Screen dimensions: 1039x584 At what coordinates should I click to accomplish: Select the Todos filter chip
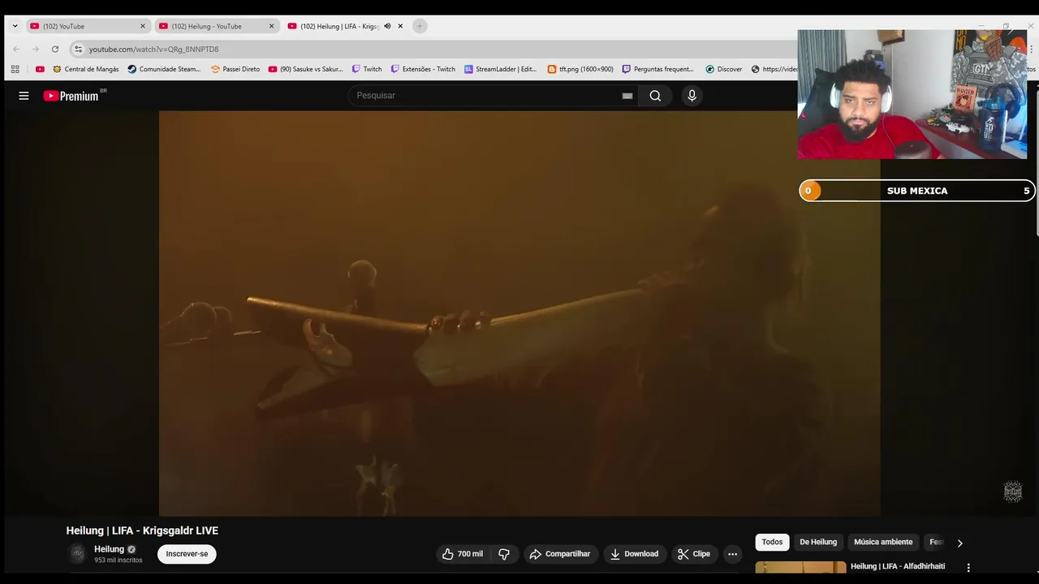click(x=772, y=542)
